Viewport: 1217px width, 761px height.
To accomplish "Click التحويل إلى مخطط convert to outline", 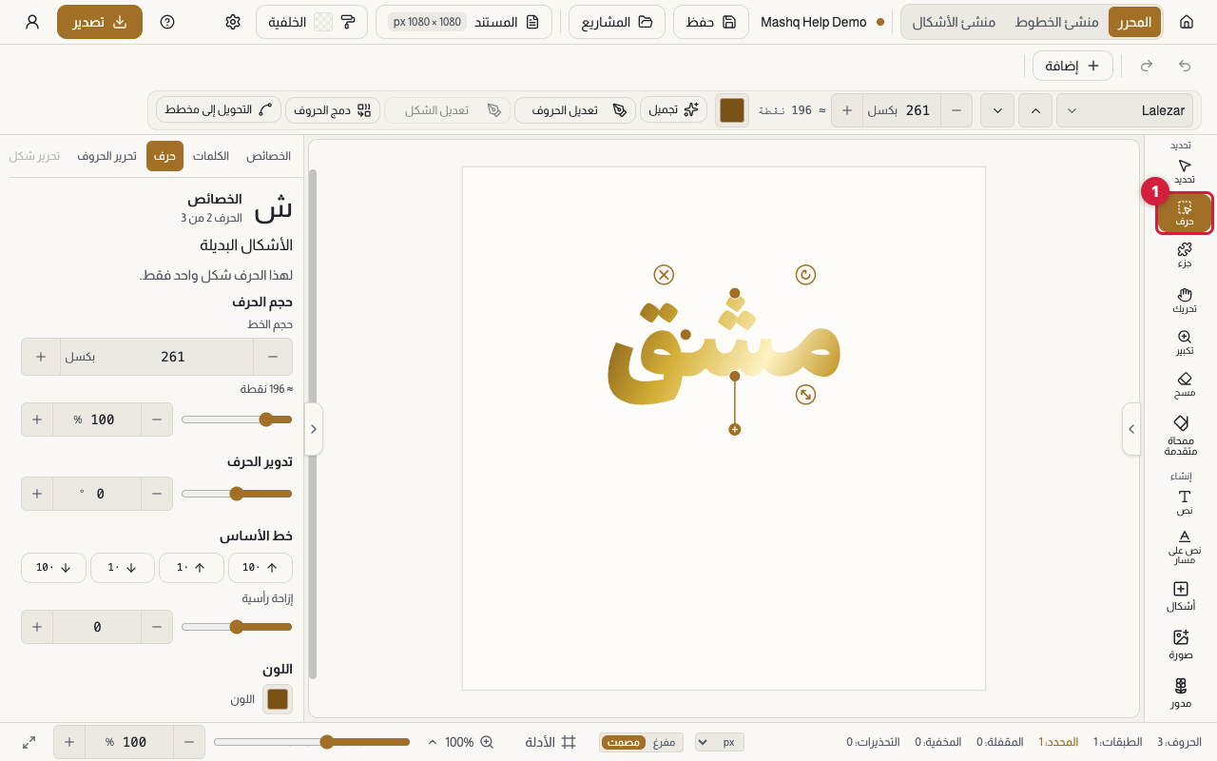I will [x=219, y=110].
